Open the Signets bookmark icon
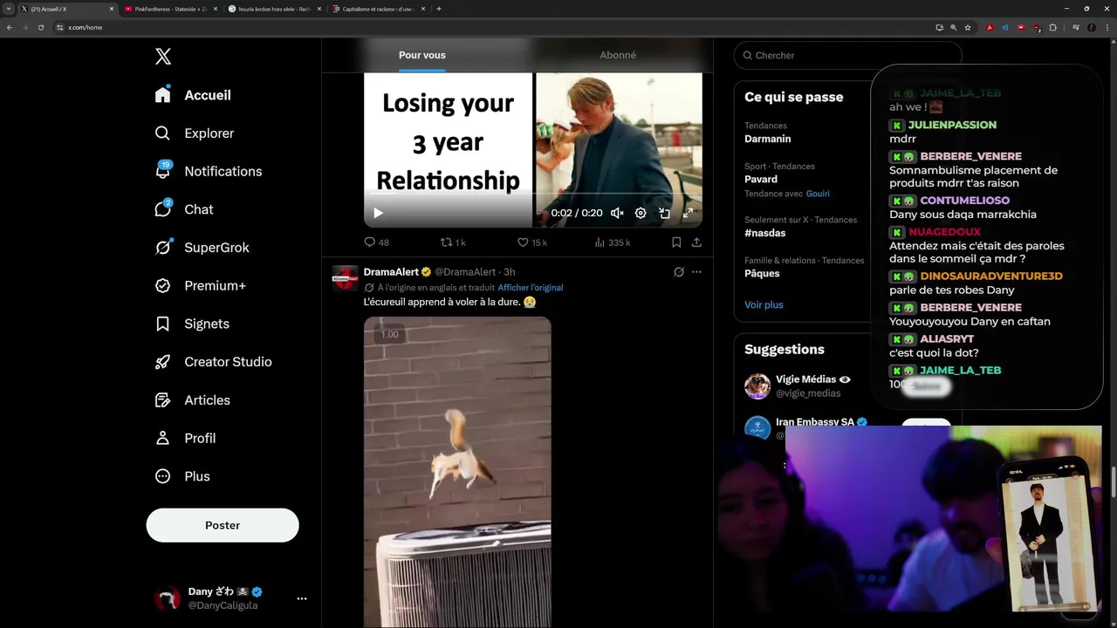Screen dimensions: 1117x628 [162, 324]
